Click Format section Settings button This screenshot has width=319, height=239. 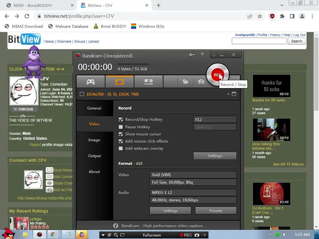170,211
